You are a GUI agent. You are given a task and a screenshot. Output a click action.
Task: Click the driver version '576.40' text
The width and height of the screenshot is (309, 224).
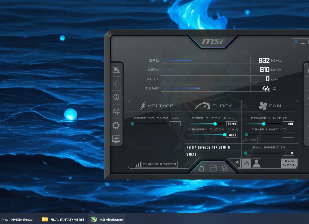pos(191,154)
